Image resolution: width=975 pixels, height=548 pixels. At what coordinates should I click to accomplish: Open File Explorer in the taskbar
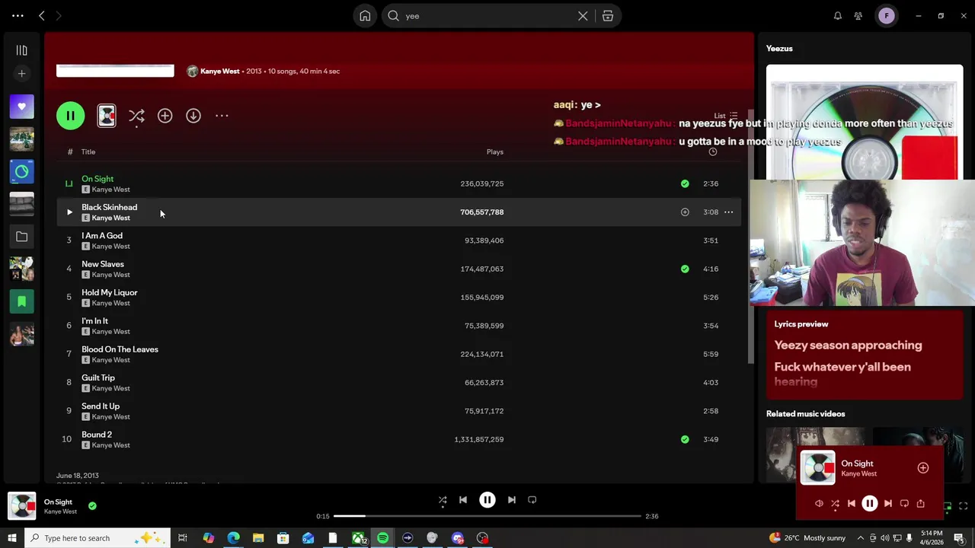point(258,538)
